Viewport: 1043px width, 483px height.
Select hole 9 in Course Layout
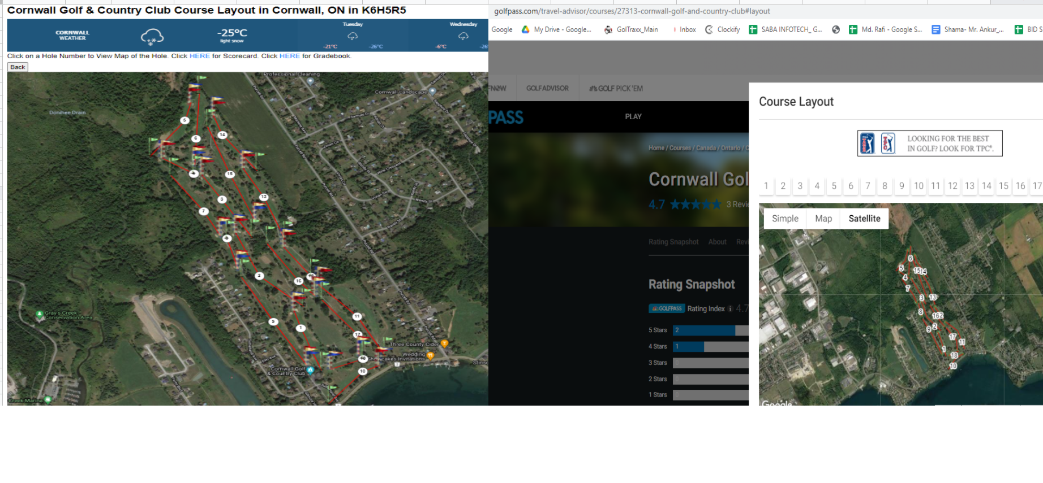tap(902, 186)
